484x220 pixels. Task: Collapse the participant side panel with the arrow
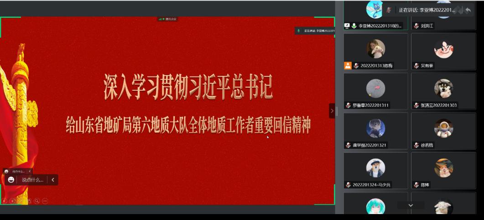coord(332,111)
